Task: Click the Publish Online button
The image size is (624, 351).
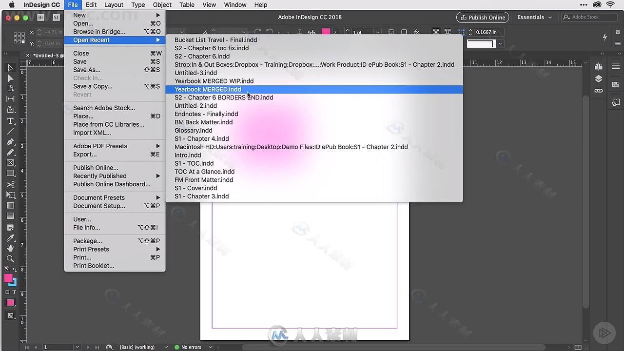Action: click(x=483, y=17)
